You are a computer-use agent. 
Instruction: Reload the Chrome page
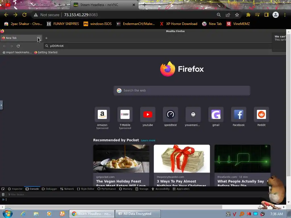click(x=24, y=15)
